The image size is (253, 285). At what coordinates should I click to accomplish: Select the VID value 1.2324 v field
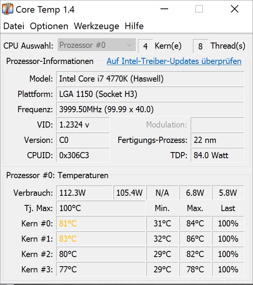83,125
